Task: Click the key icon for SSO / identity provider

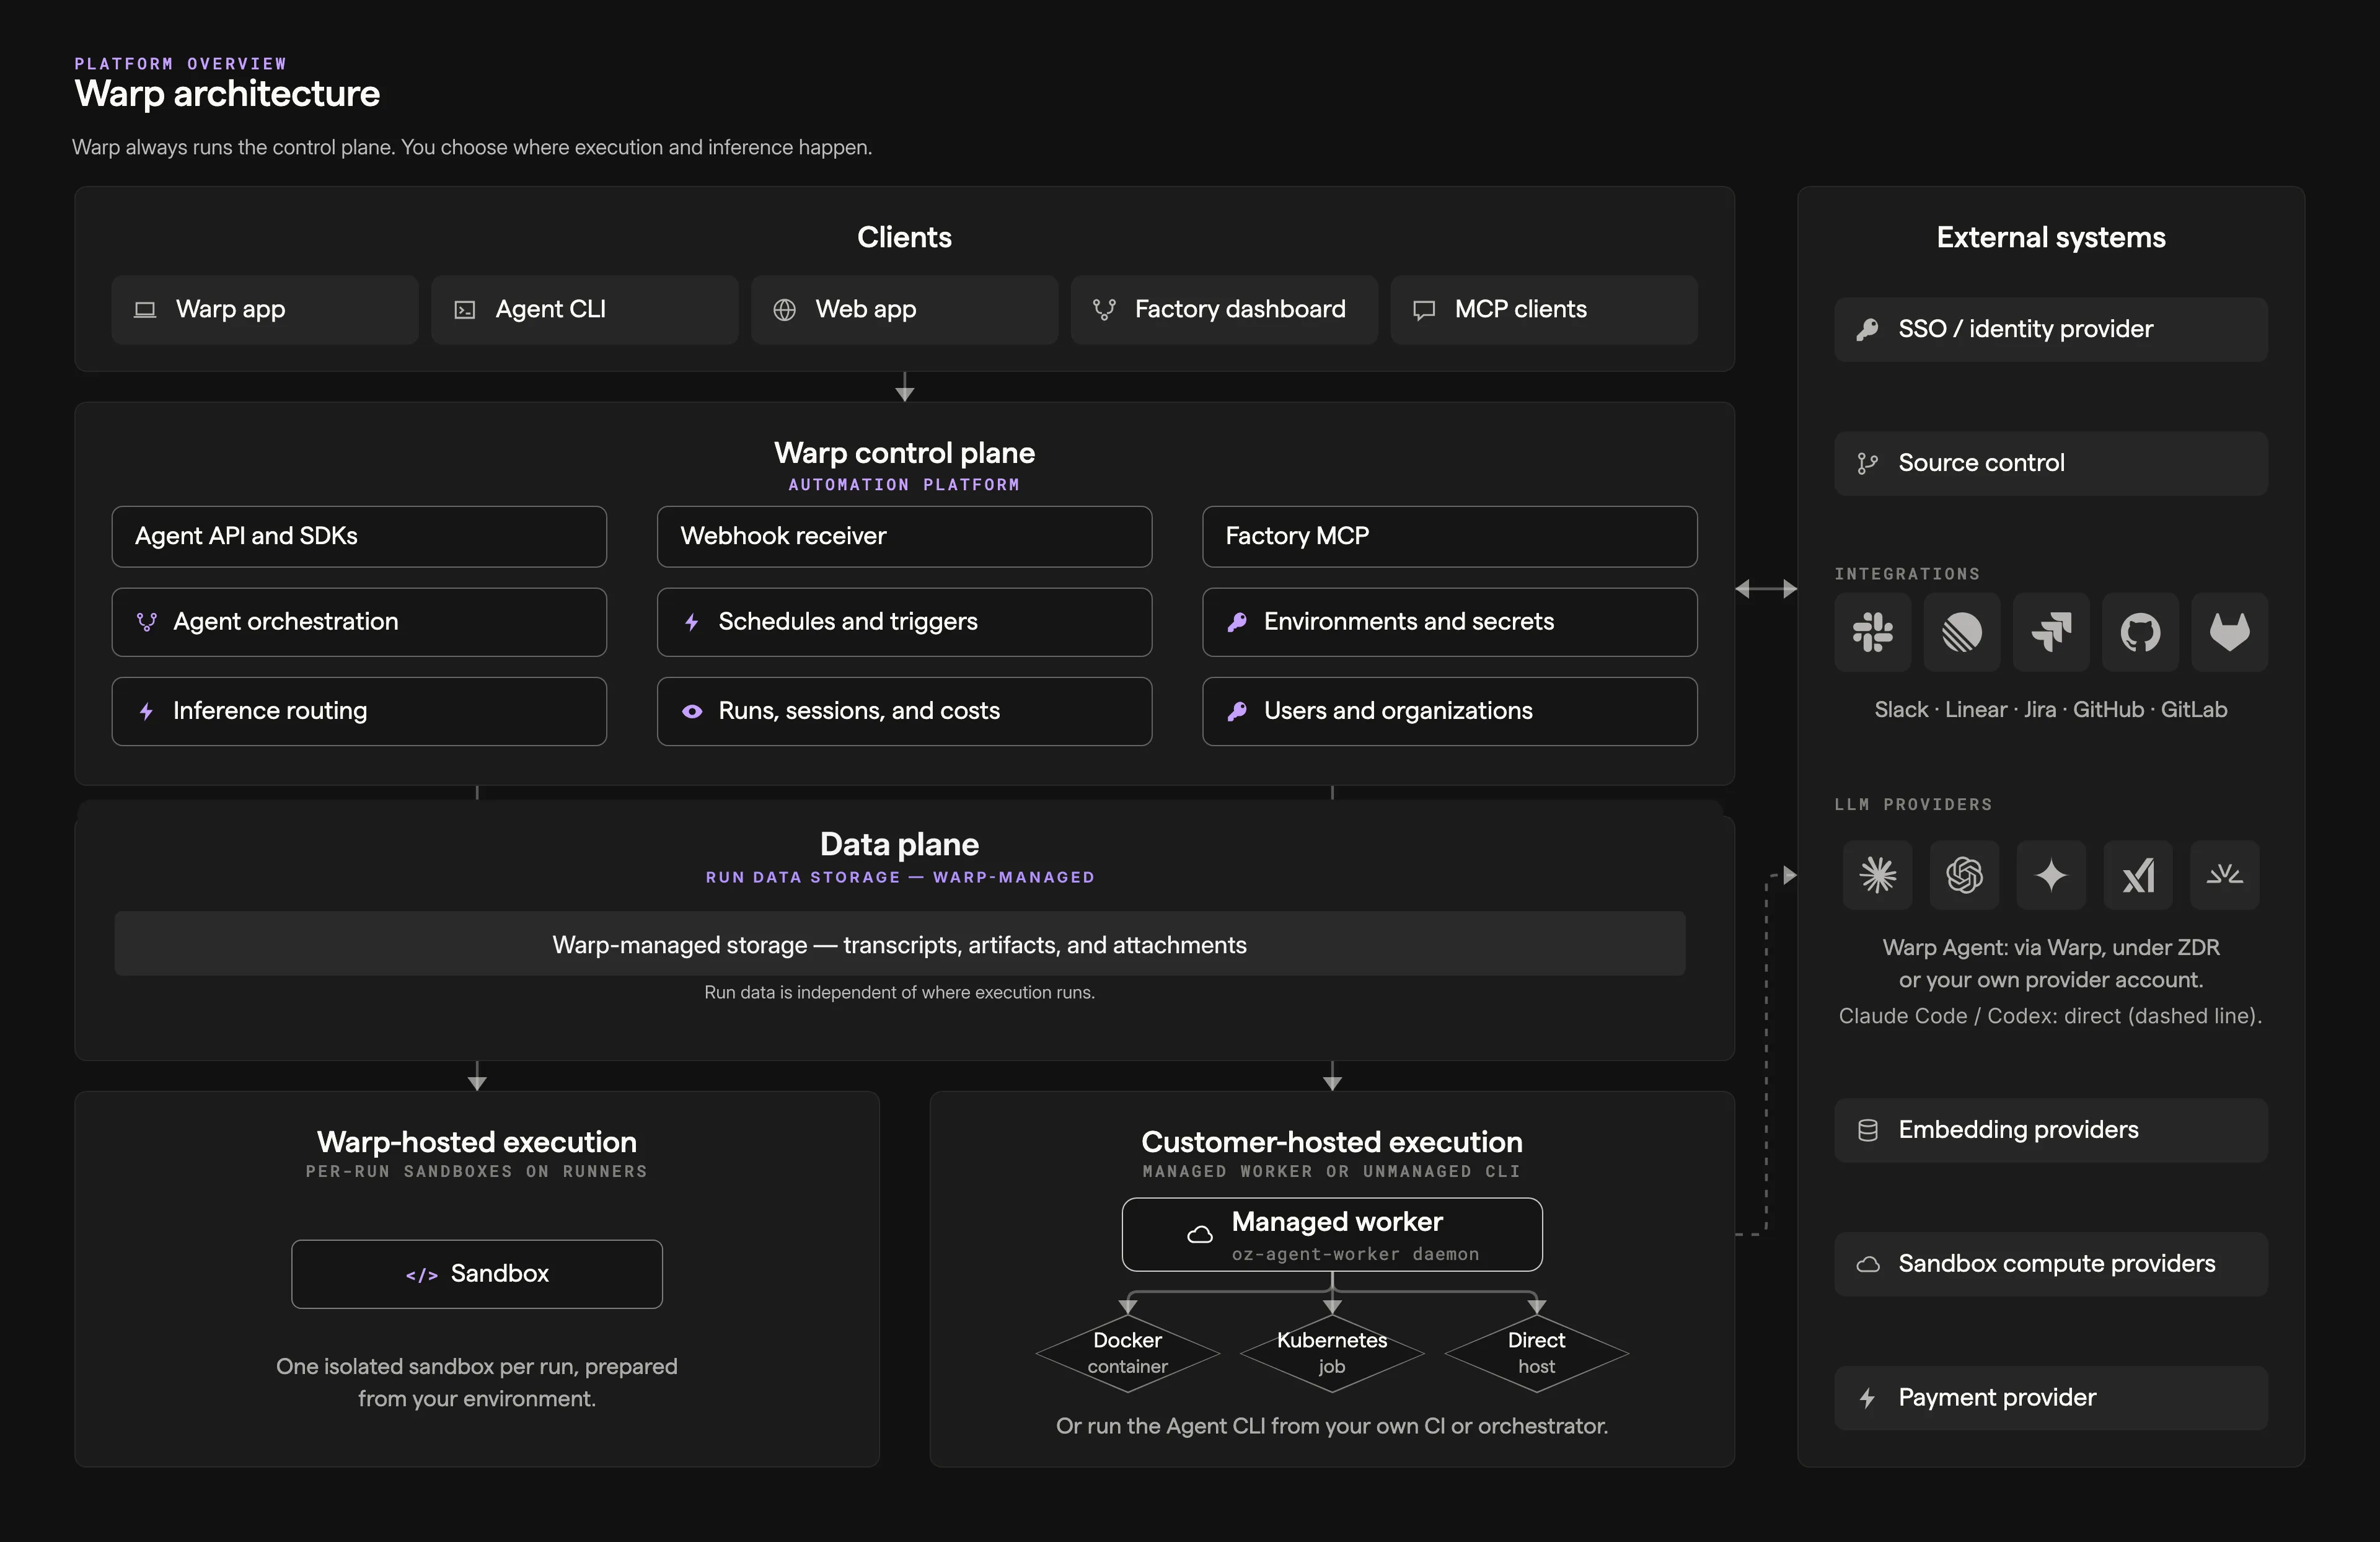Action: [x=1867, y=330]
